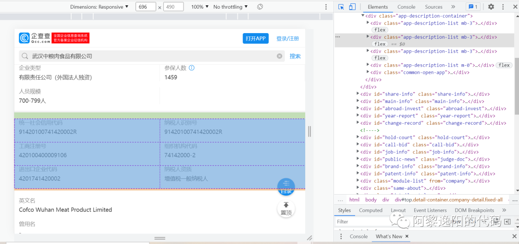
Task: Open the No throttling dropdown
Action: [231, 7]
